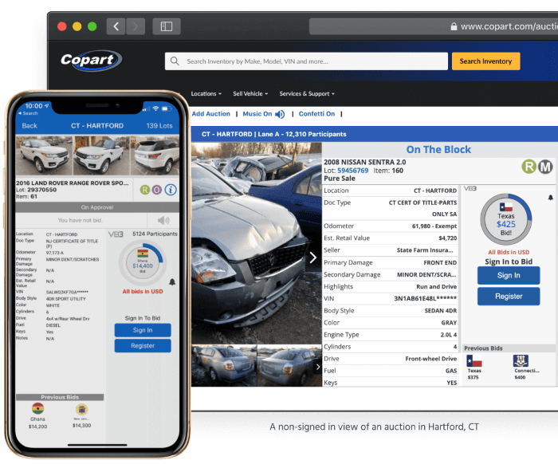Click the Sign In button on desktop
The image size is (558, 464).
point(509,275)
